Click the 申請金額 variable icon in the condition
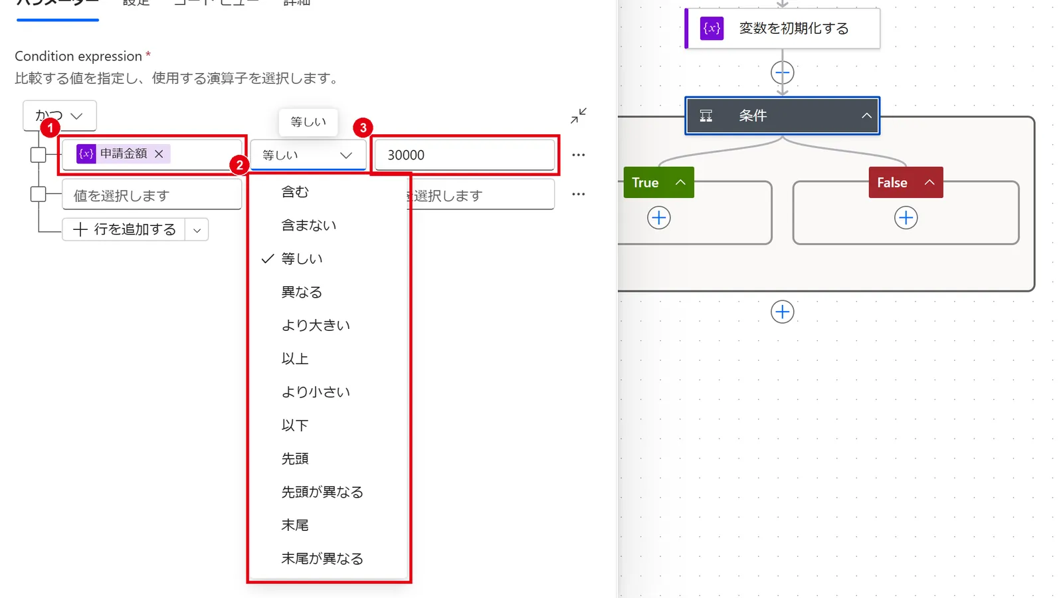Image resolution: width=1063 pixels, height=598 pixels. [86, 153]
